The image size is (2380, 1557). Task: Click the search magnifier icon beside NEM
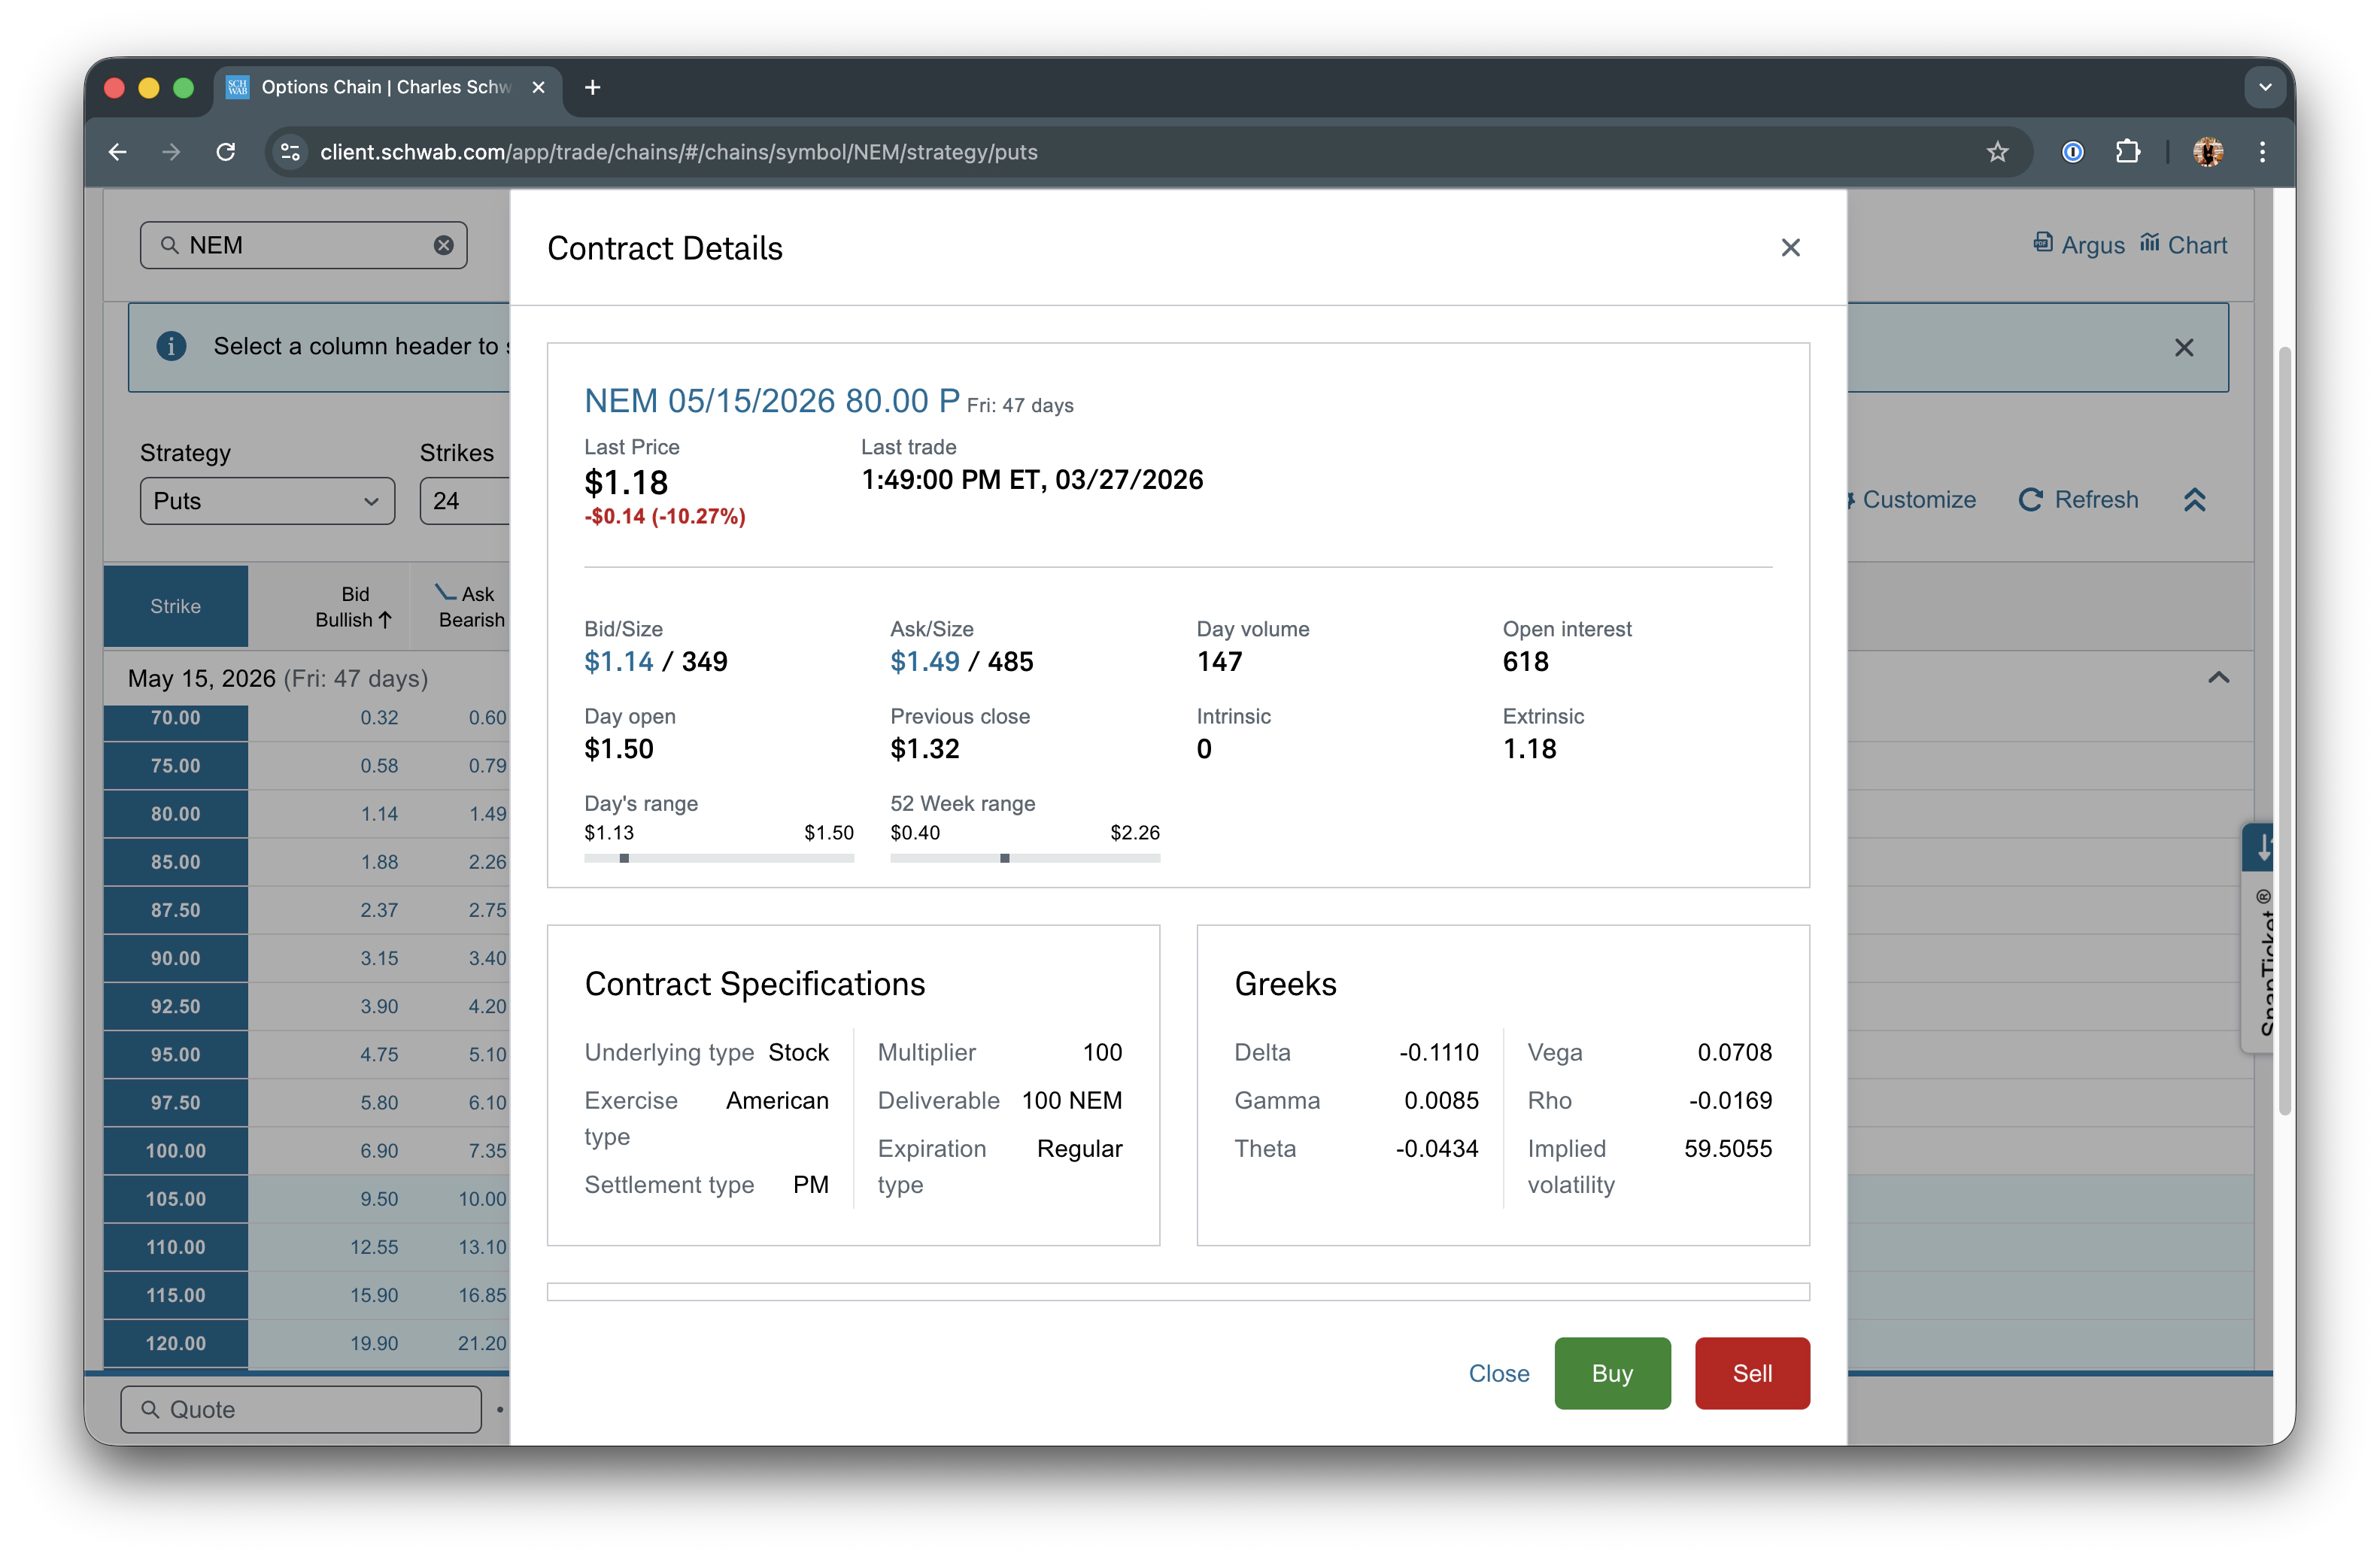point(169,245)
